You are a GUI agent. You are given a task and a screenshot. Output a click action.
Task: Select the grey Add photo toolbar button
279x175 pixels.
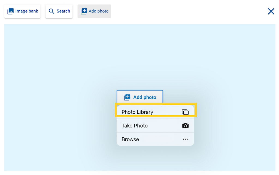[94, 11]
